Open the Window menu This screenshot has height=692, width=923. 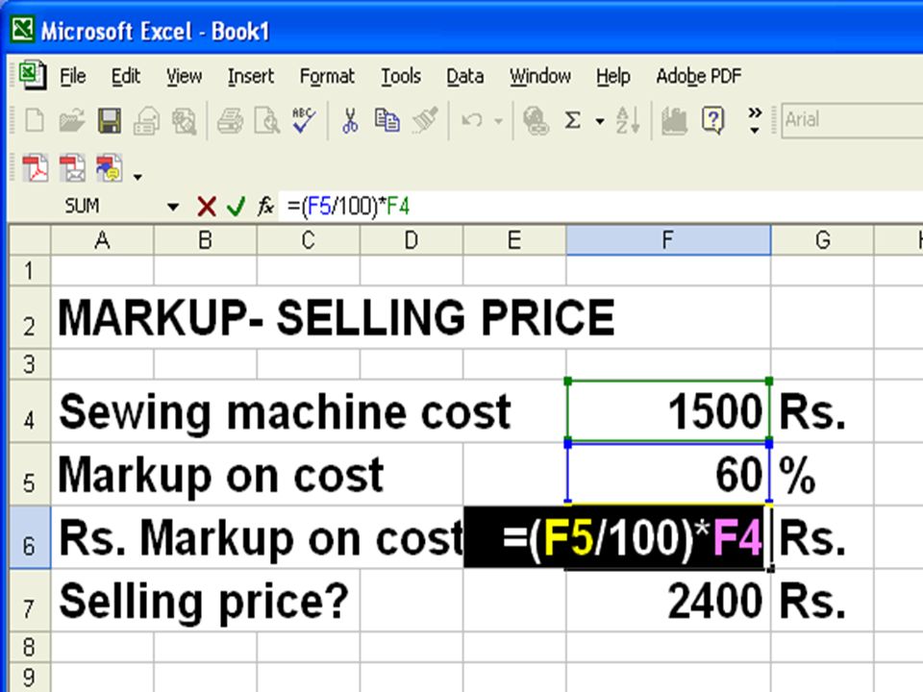click(539, 77)
